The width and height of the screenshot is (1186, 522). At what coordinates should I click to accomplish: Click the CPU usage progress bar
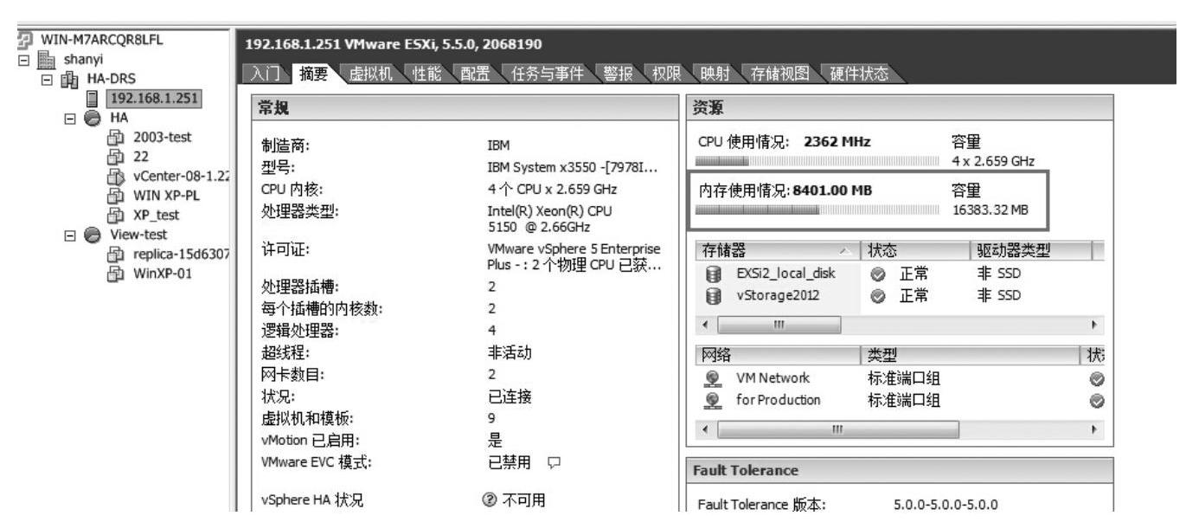(x=817, y=160)
